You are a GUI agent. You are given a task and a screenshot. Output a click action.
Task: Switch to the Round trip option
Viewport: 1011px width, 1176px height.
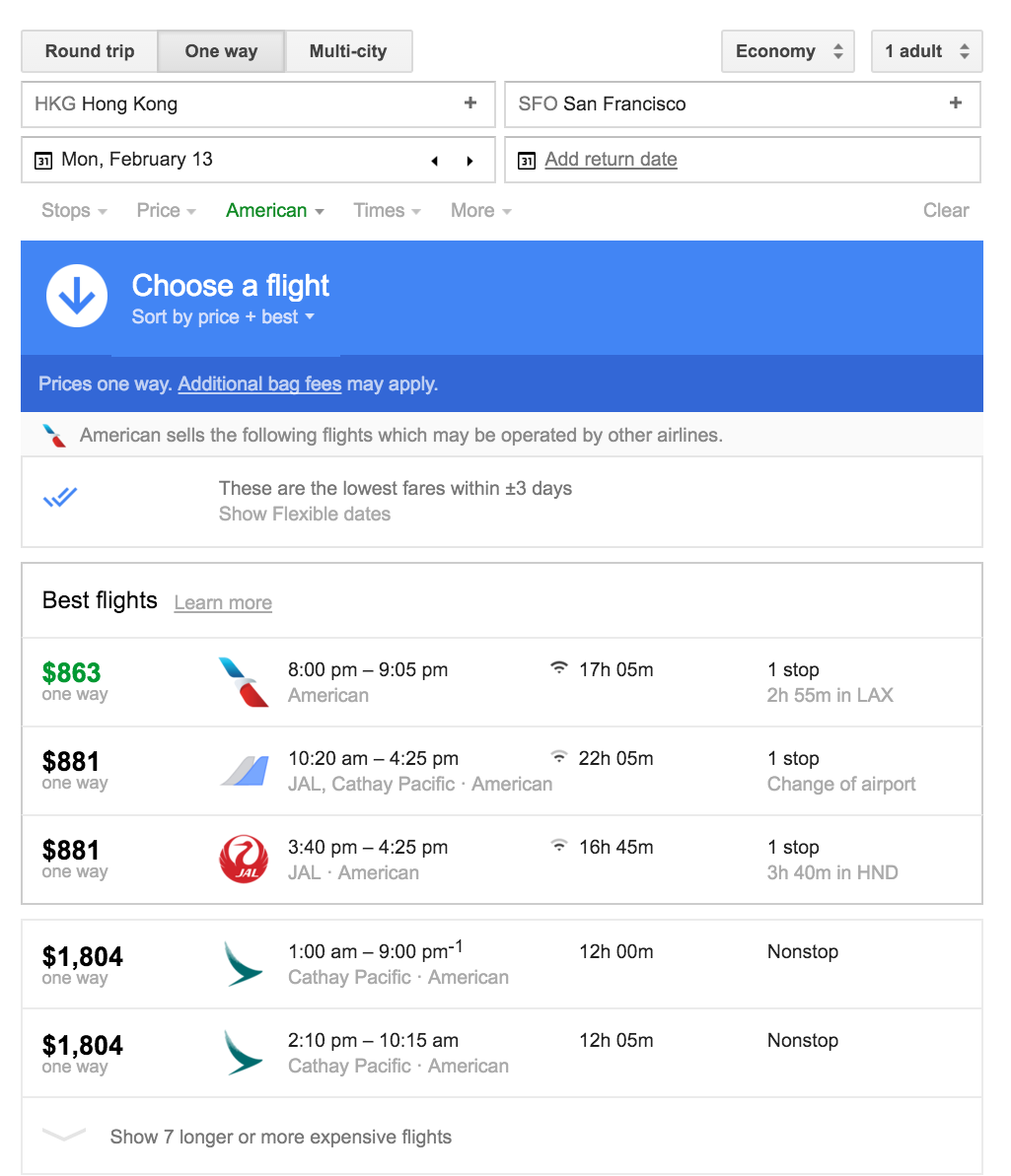[x=90, y=51]
